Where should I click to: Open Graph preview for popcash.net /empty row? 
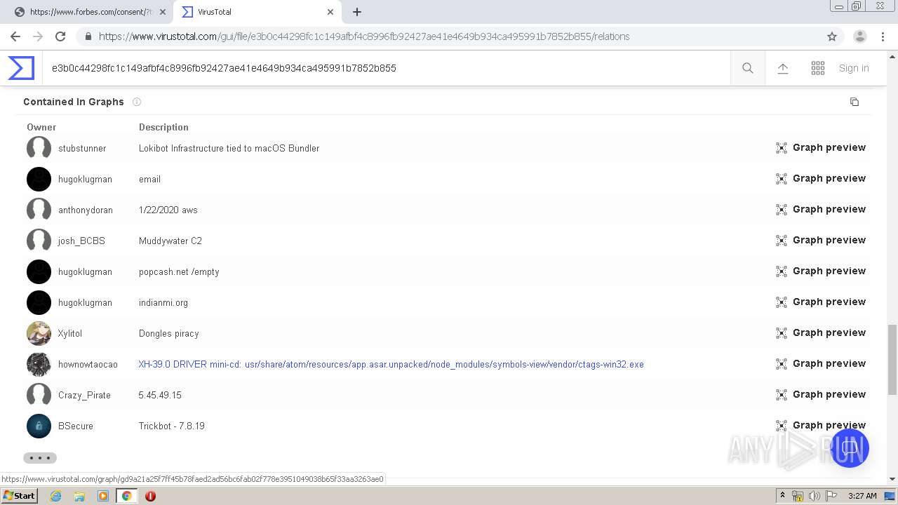pos(821,271)
